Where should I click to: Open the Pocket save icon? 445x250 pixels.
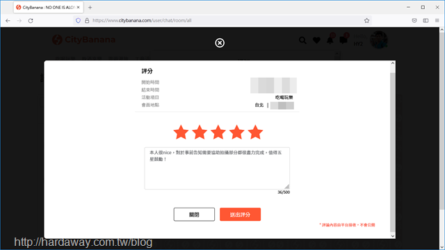click(x=414, y=20)
